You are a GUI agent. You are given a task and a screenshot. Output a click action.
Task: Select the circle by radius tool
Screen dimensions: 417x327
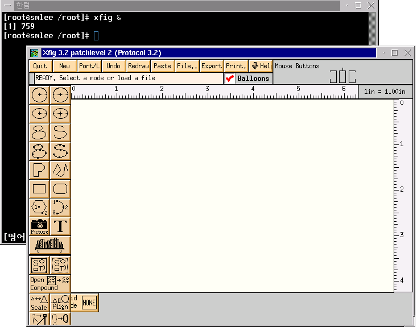[x=39, y=94]
